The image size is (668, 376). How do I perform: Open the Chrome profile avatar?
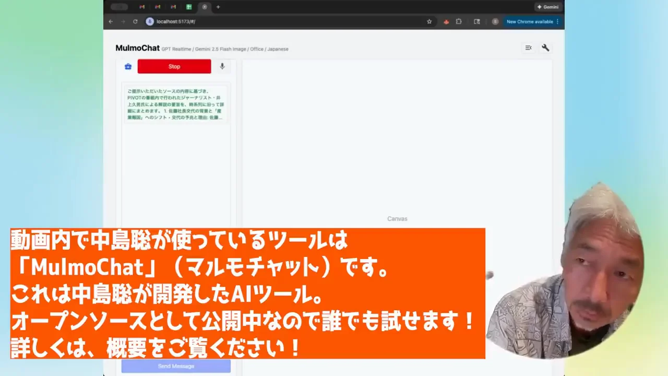pyautogui.click(x=495, y=21)
